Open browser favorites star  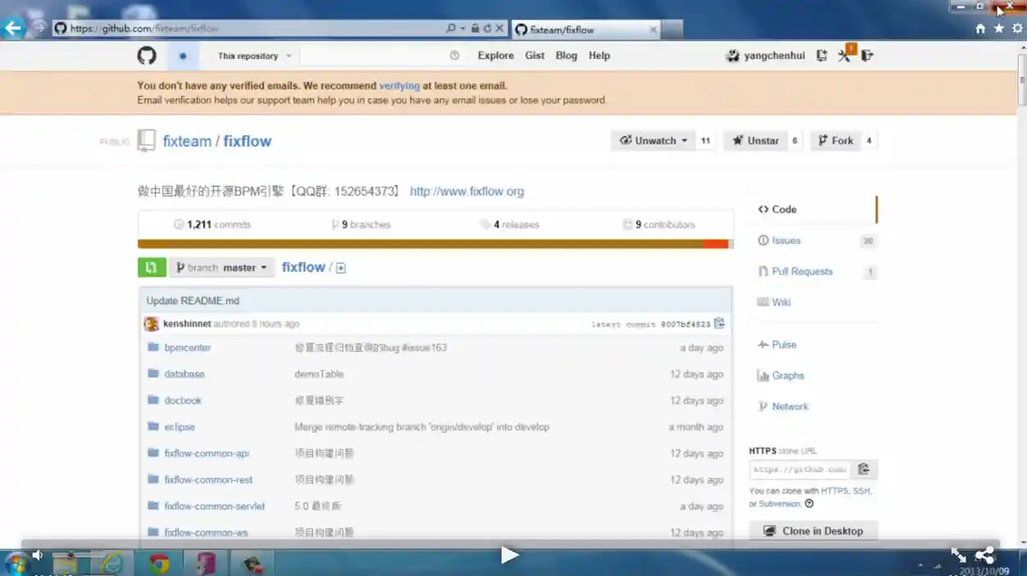tap(999, 29)
